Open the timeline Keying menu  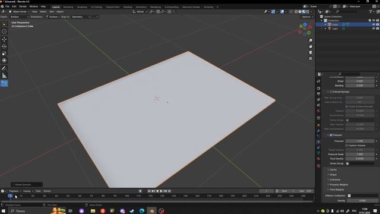(28, 191)
